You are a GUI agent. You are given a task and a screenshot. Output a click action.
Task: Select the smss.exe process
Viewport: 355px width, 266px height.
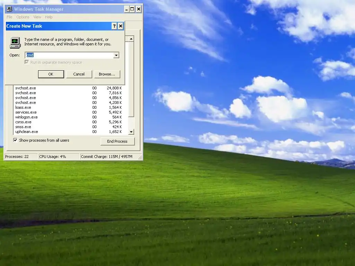tap(69, 127)
